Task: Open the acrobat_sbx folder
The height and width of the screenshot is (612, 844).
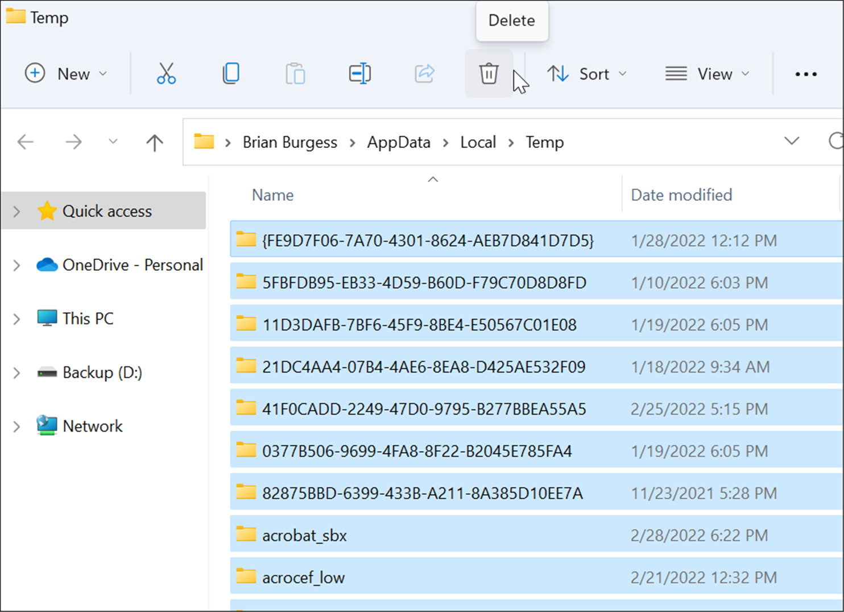Action: [x=304, y=535]
